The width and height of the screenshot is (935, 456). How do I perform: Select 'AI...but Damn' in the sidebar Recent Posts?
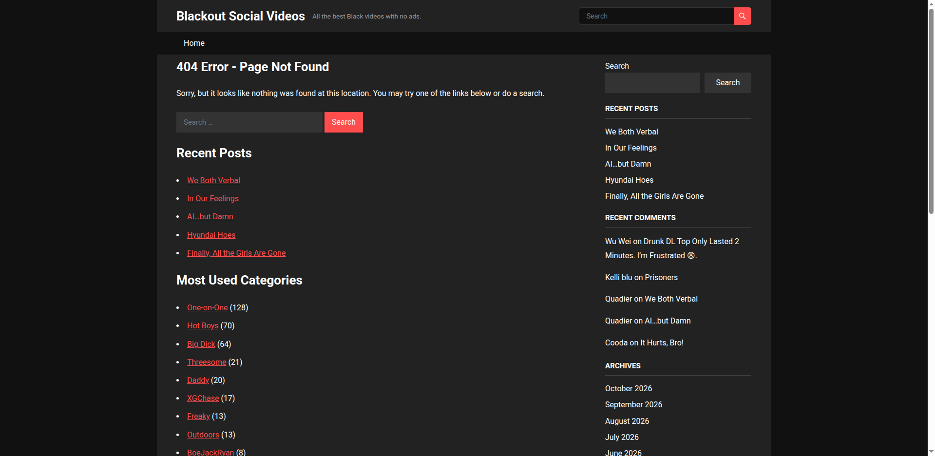coord(628,164)
